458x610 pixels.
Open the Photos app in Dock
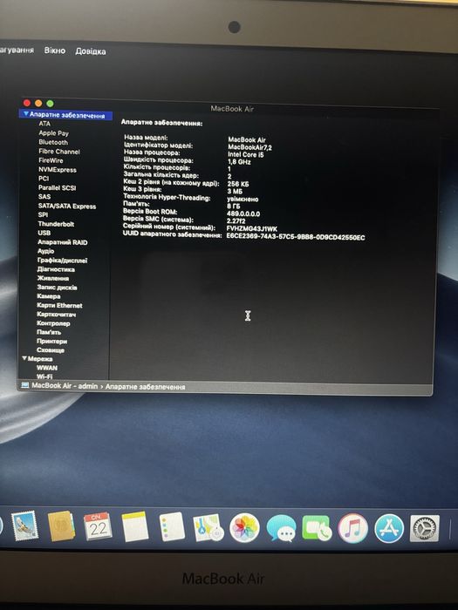pos(244,528)
